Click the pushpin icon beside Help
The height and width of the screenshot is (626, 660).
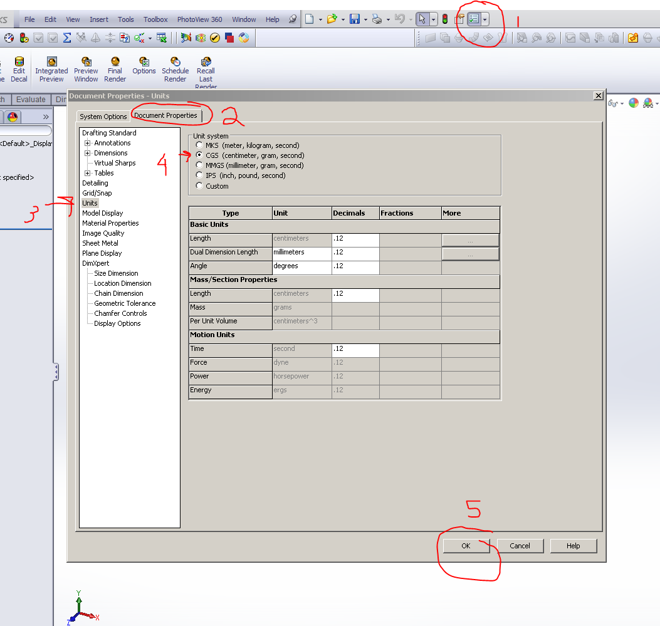click(x=293, y=19)
